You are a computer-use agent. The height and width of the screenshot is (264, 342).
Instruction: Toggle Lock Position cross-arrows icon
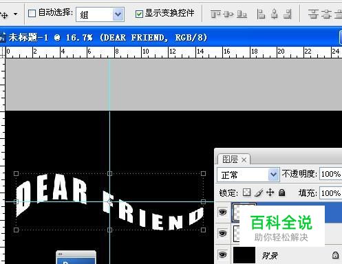[x=270, y=192]
